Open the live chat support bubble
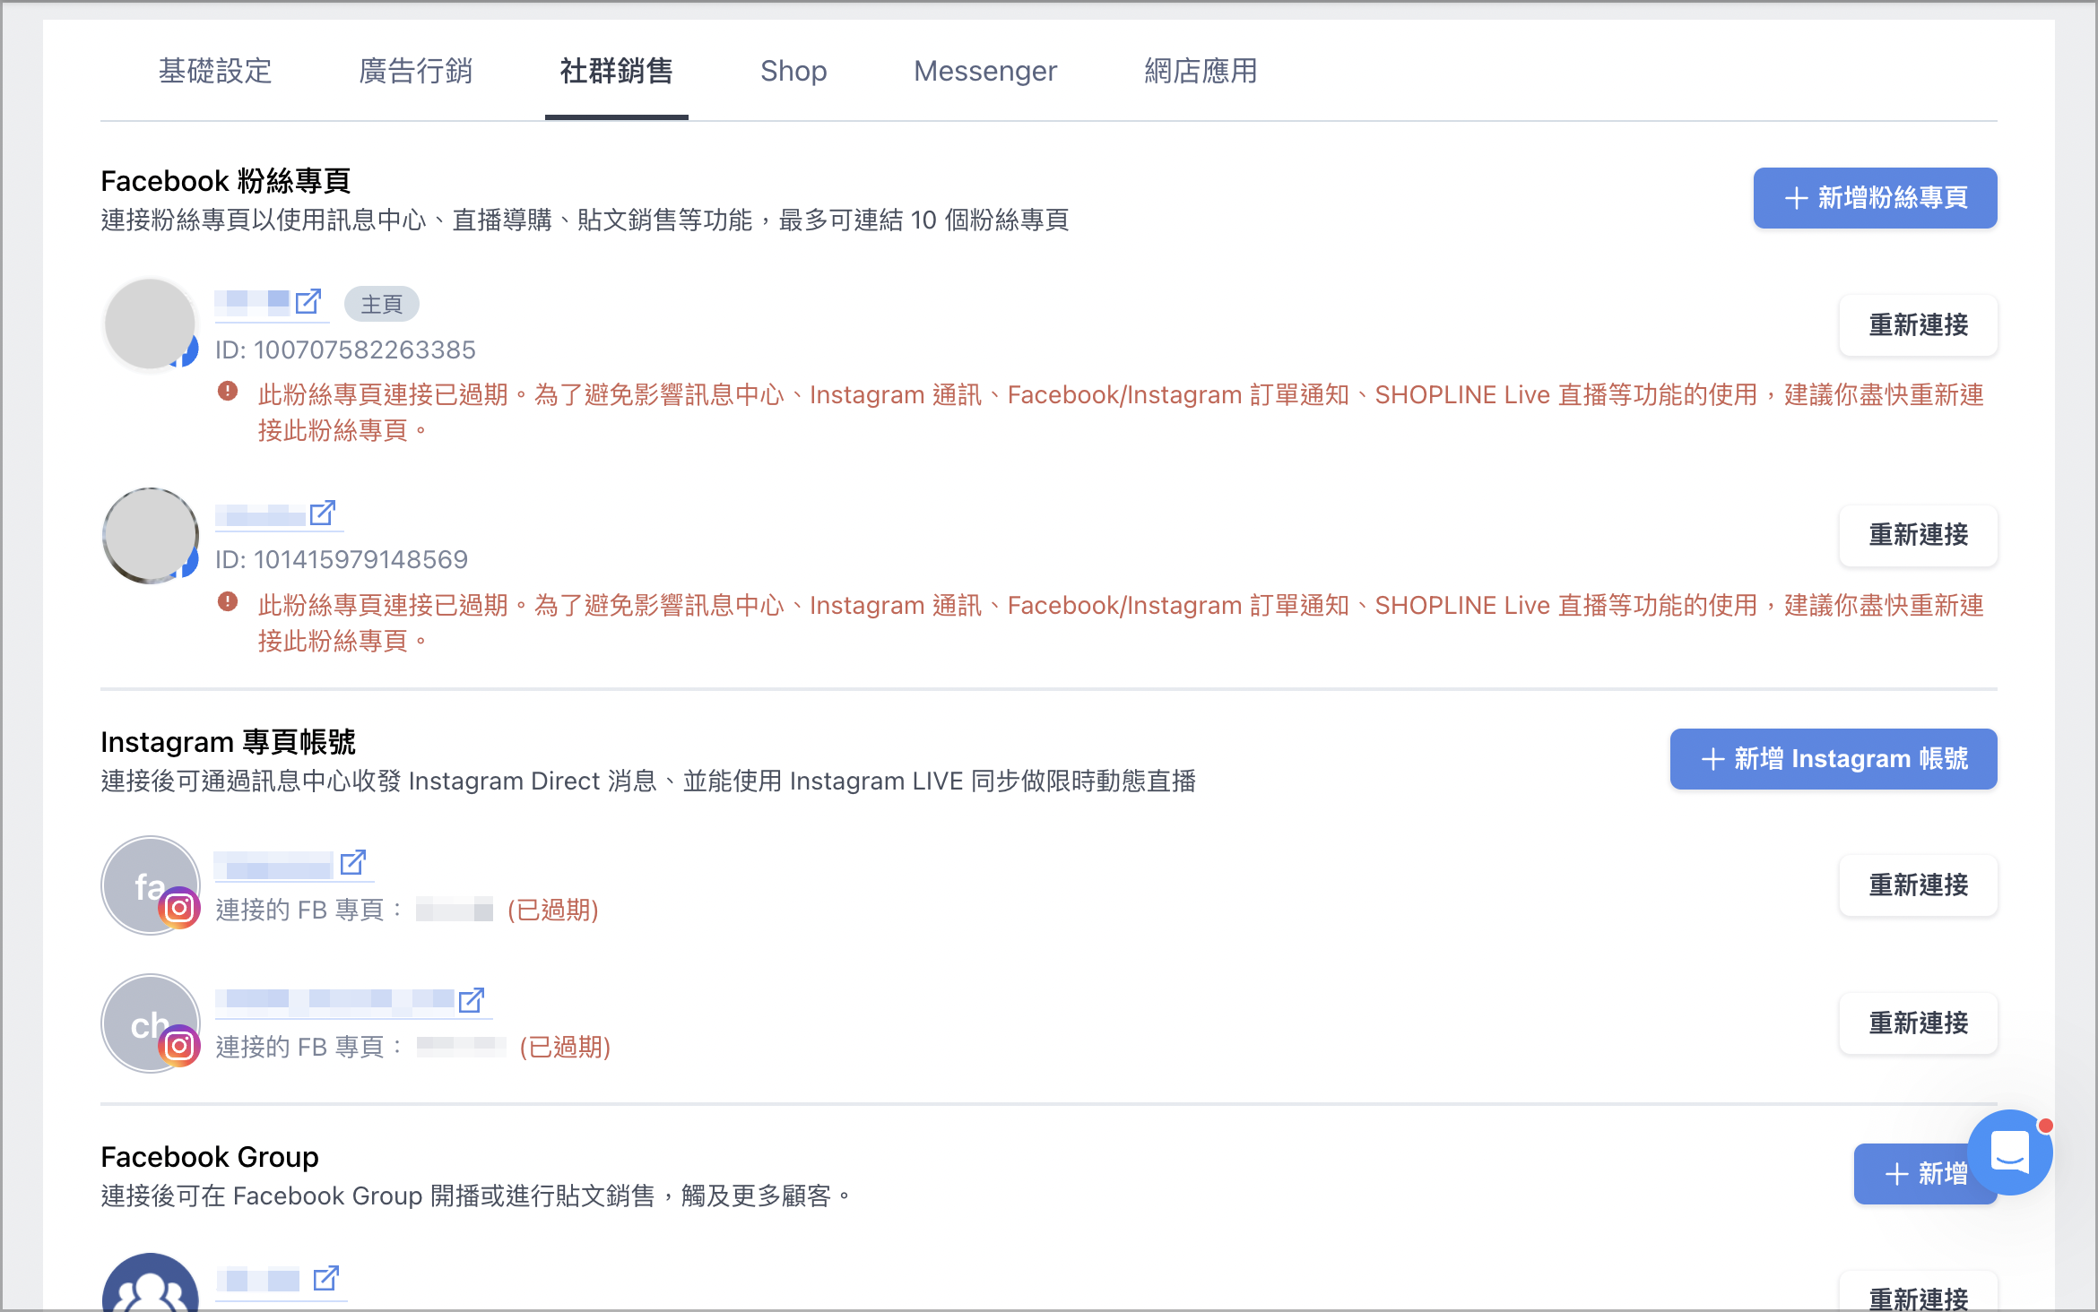Viewport: 2098px width, 1312px height. coord(2010,1152)
